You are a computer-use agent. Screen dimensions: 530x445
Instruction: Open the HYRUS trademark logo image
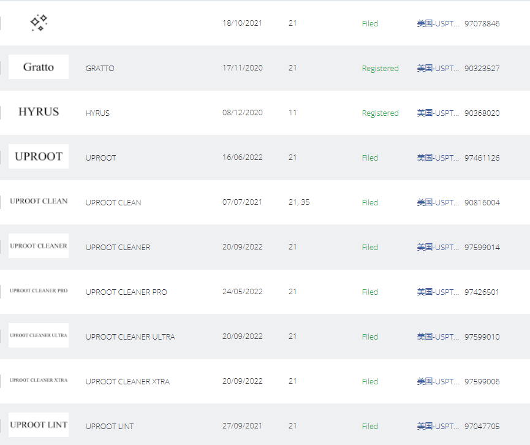point(39,112)
